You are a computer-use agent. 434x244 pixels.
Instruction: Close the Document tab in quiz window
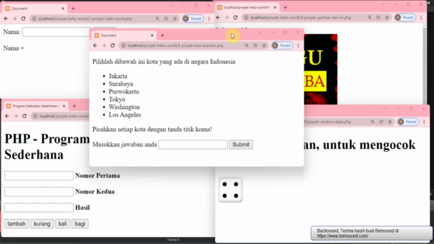152,35
